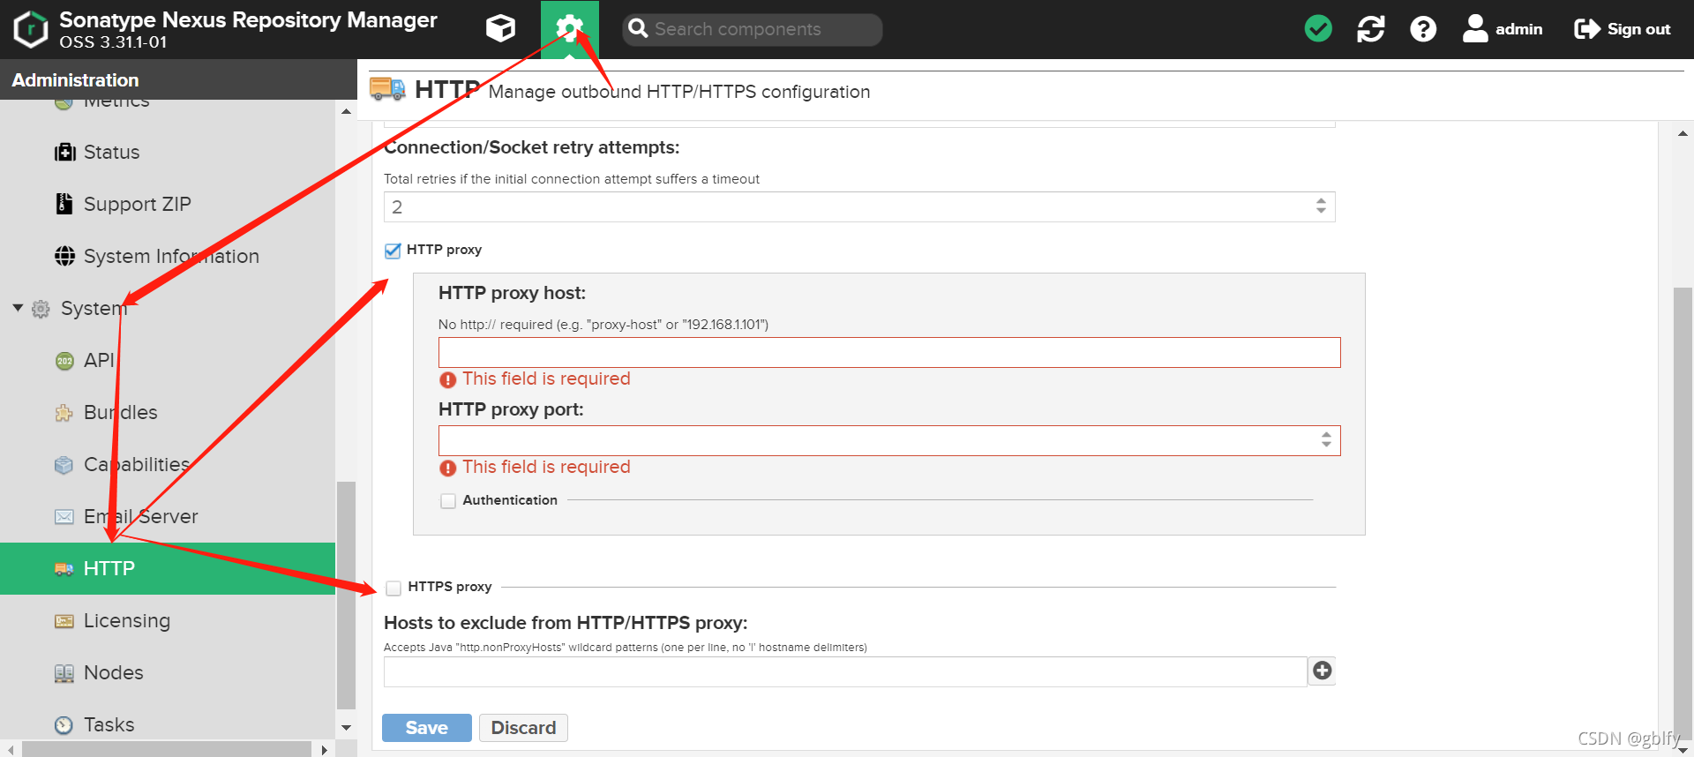
Task: Click the Nodes icon
Action: click(64, 673)
